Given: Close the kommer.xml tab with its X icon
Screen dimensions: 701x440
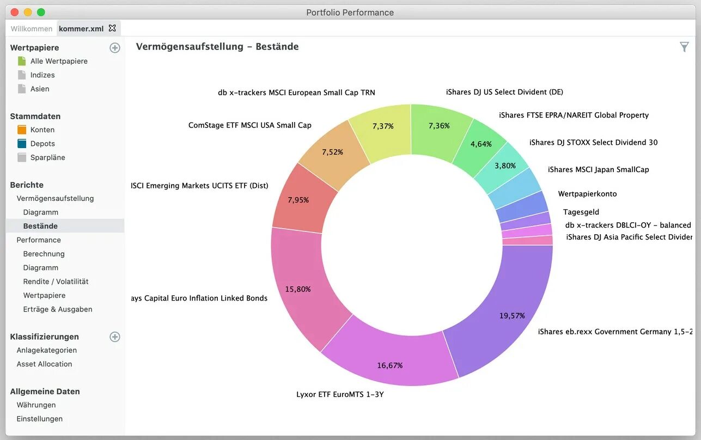Looking at the screenshot, I should [x=112, y=28].
